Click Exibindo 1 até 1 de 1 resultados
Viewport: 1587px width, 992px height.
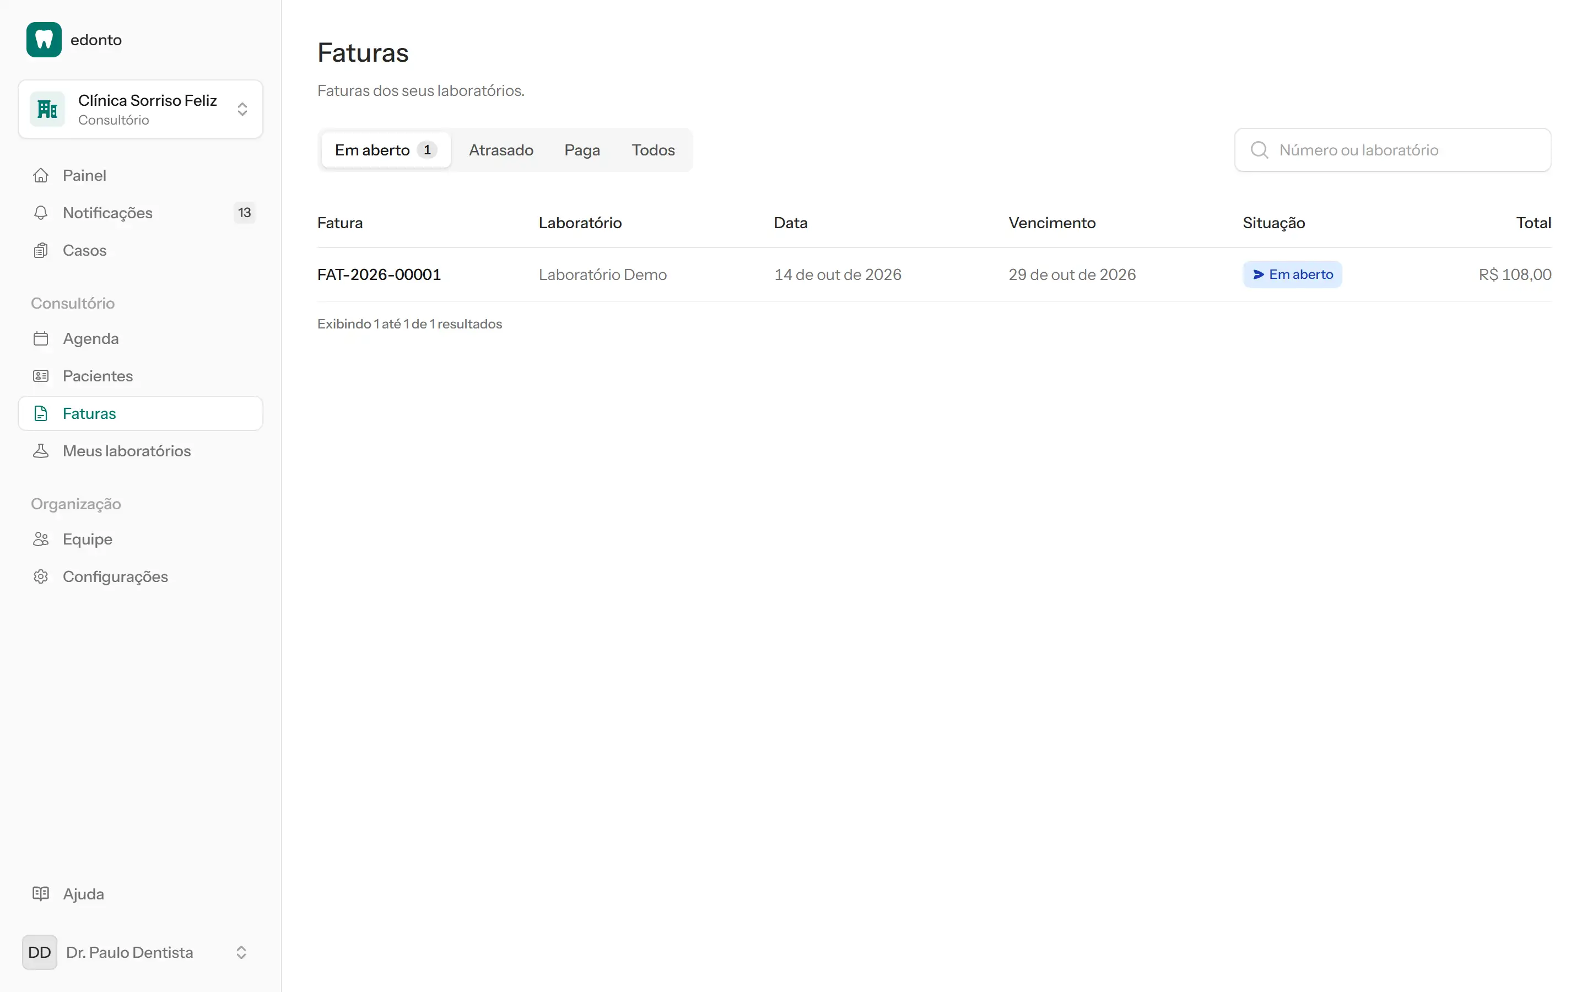(x=409, y=324)
